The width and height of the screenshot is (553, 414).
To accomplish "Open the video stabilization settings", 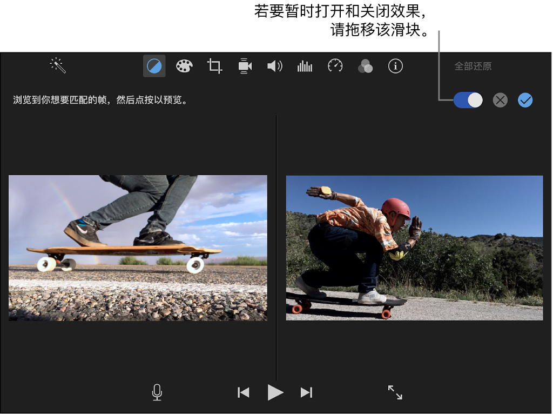I will 245,66.
